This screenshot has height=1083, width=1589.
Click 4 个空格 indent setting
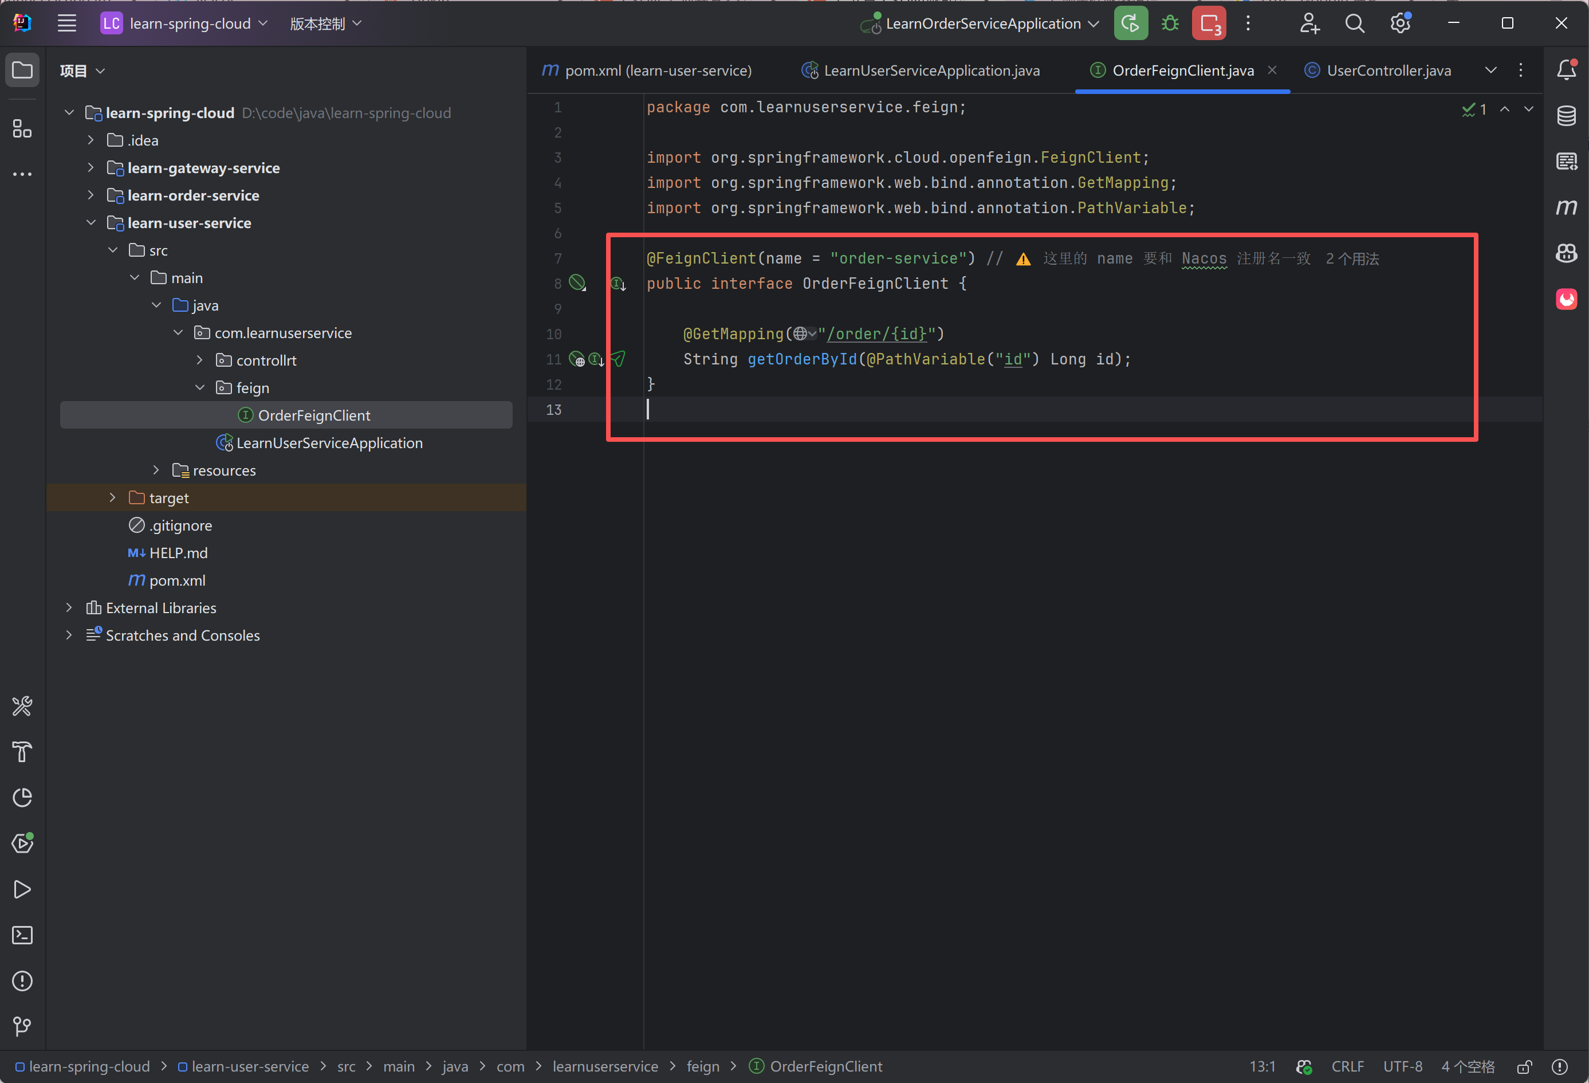1468,1066
